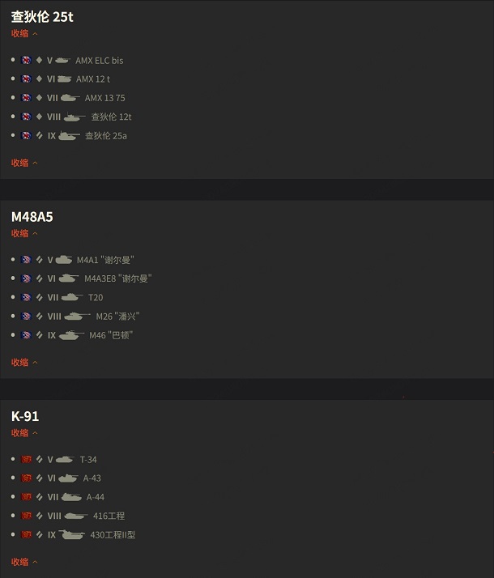Click the medium tank class icon next to A-43

click(40, 478)
